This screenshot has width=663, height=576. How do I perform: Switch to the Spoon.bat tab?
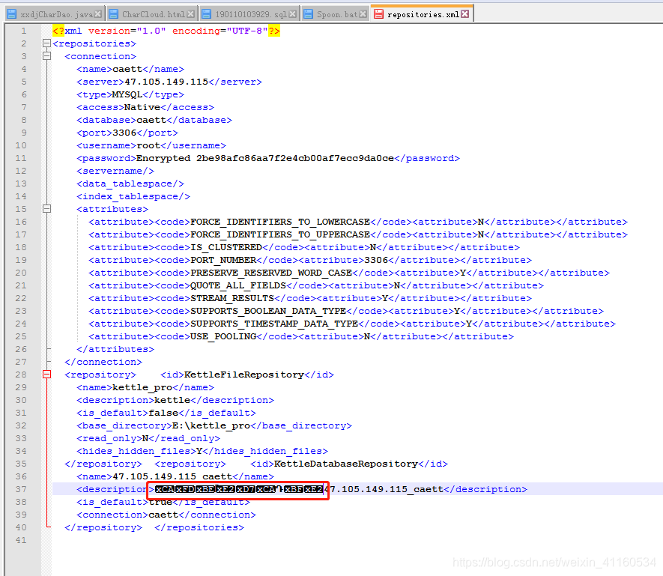337,14
